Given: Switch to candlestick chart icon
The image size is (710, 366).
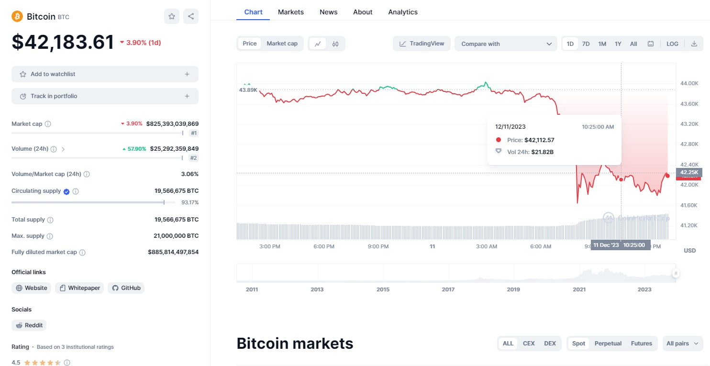Looking at the screenshot, I should pos(335,44).
